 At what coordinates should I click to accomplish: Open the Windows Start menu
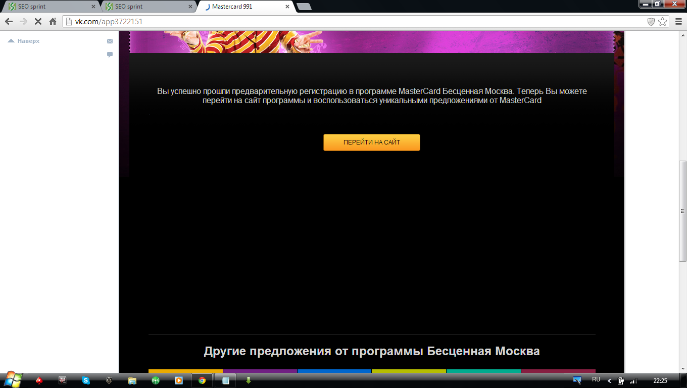[13, 380]
